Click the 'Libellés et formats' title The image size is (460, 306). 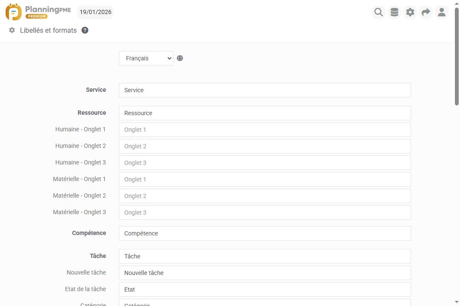coord(48,30)
